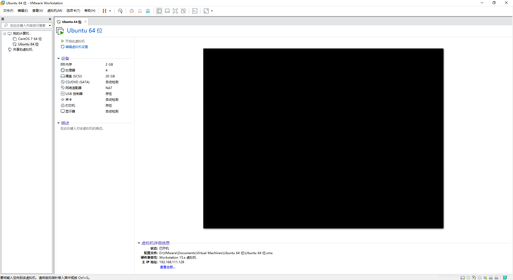The image size is (513, 280).
Task: Click the hard disk status bar icon
Action: (x=463, y=278)
